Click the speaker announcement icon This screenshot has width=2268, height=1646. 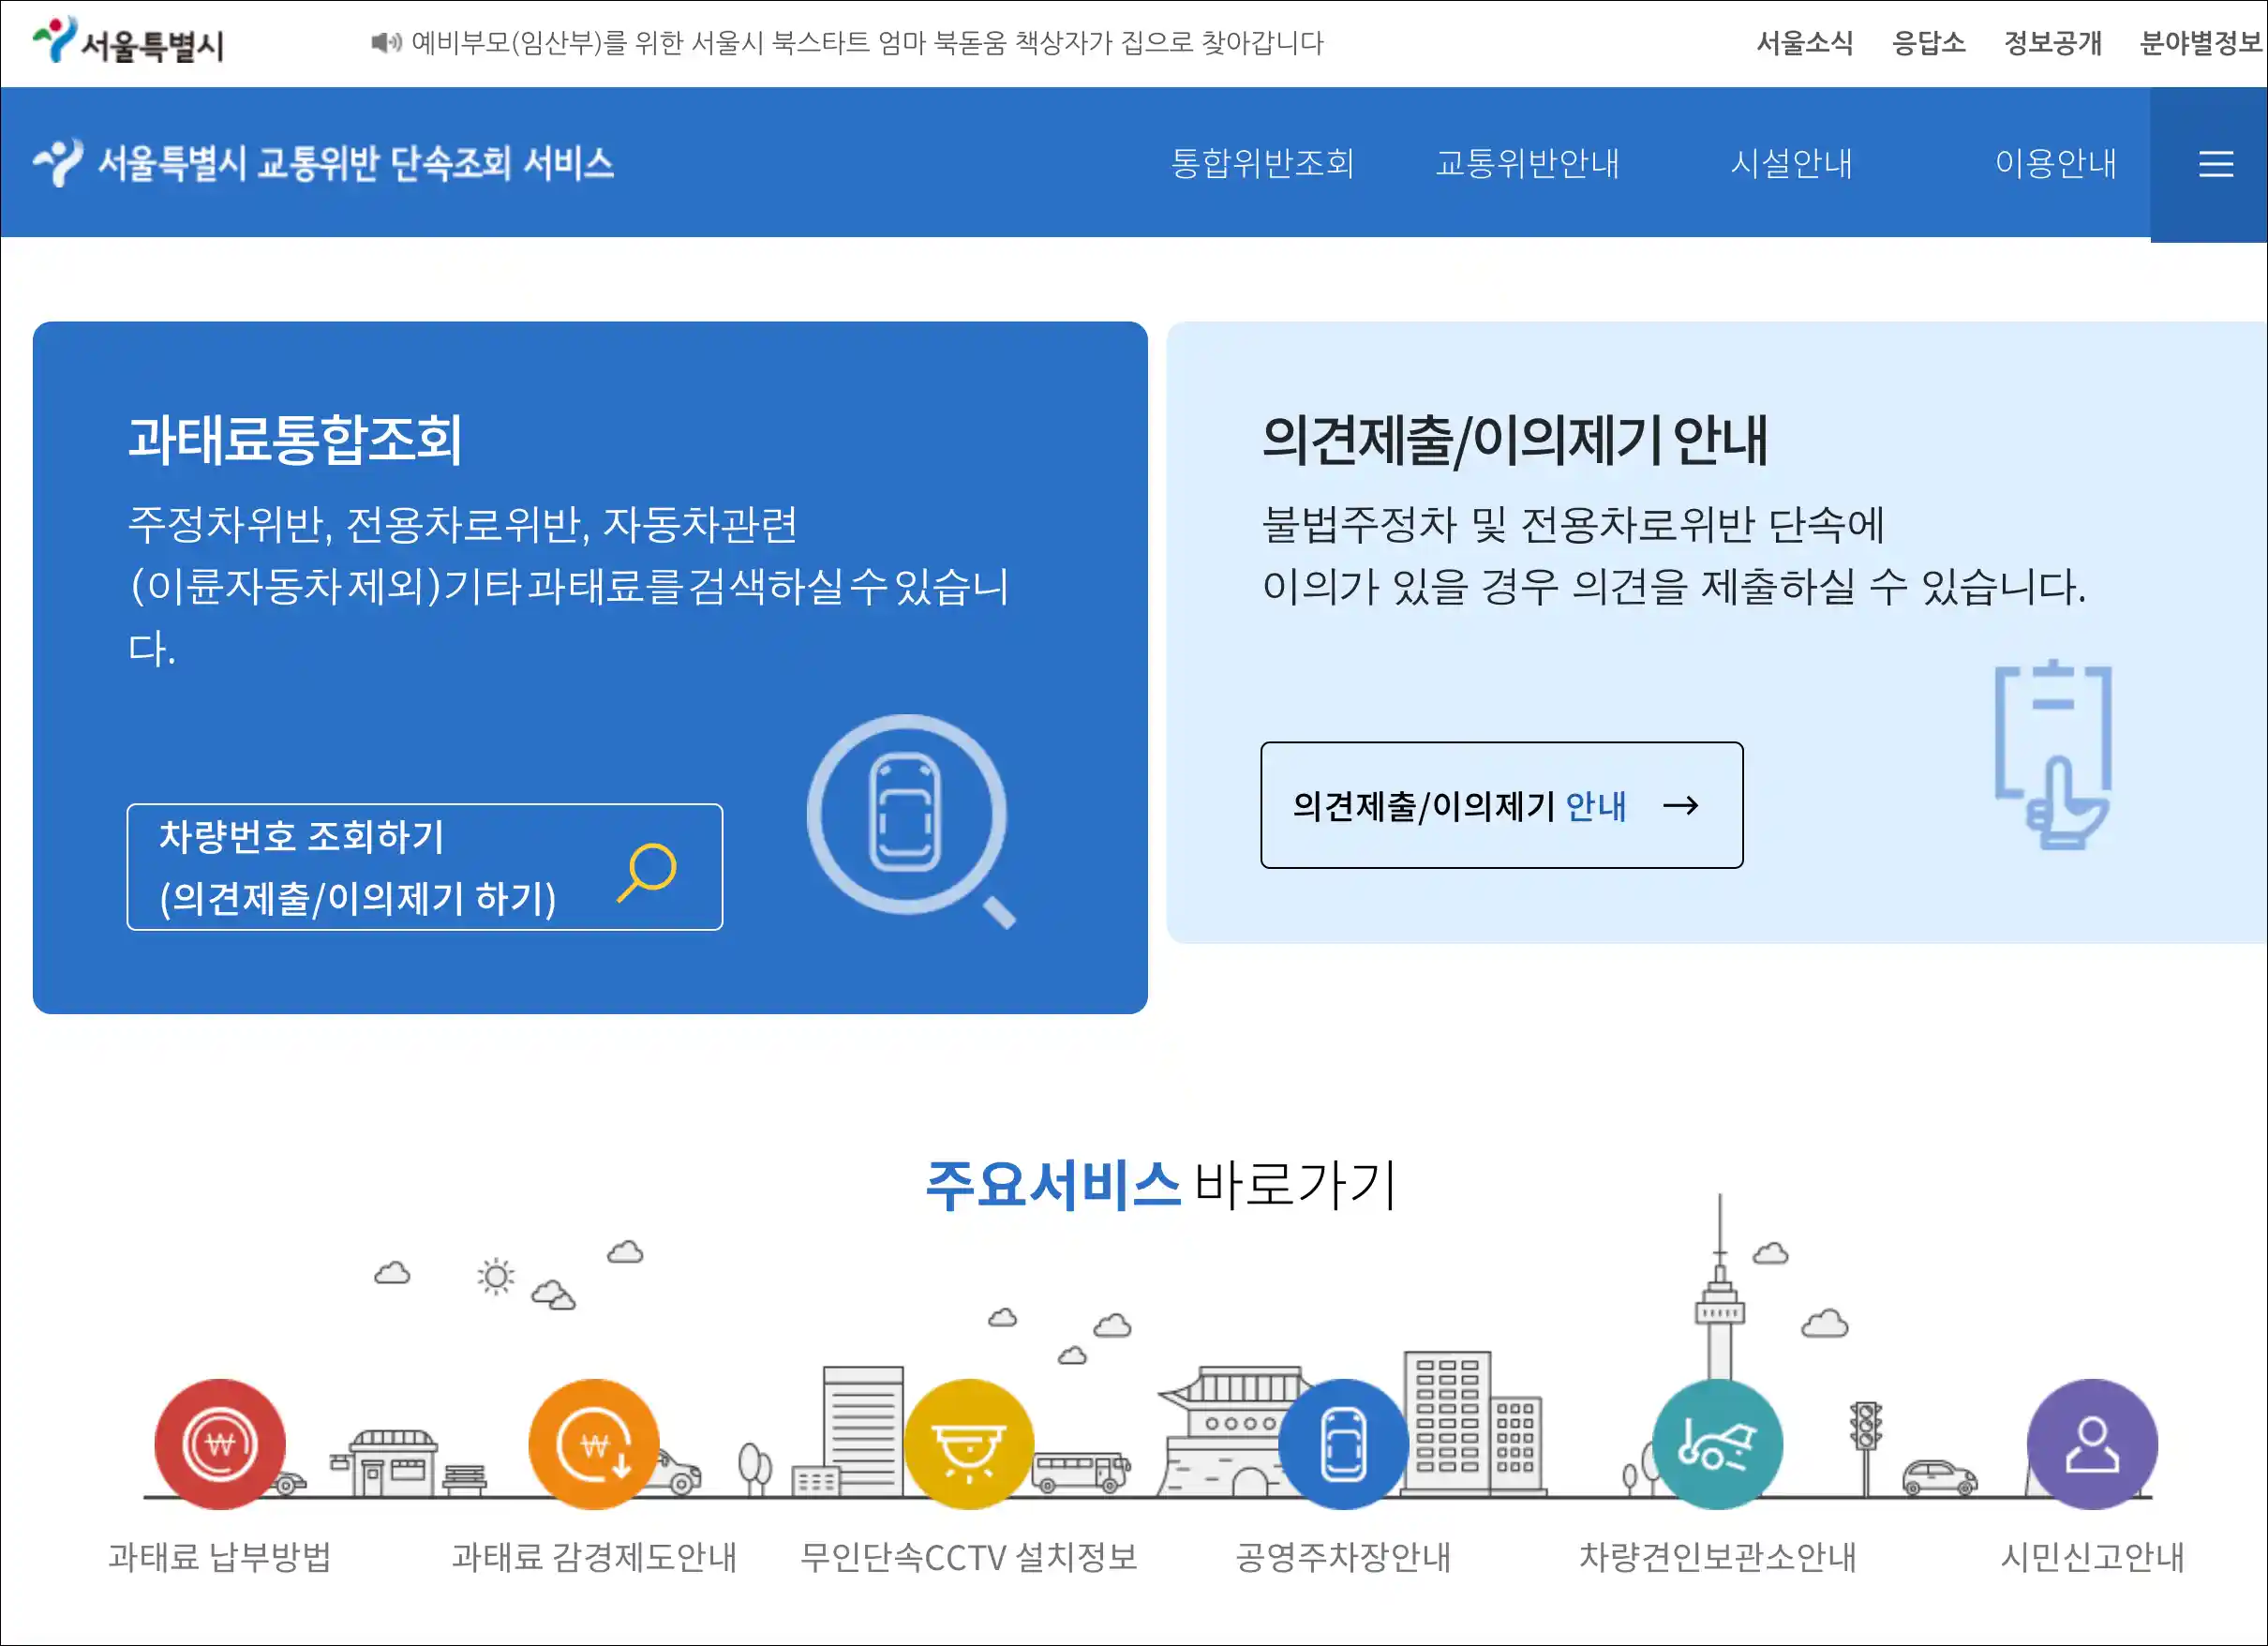386,42
